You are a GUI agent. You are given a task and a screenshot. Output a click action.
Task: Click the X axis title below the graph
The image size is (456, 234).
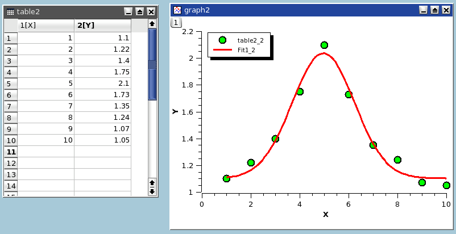click(325, 214)
